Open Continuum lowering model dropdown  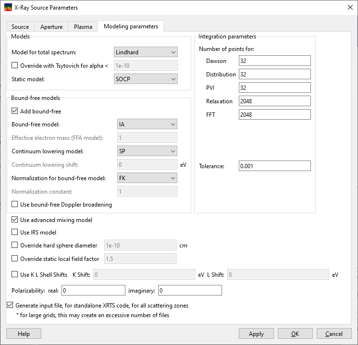(148, 151)
